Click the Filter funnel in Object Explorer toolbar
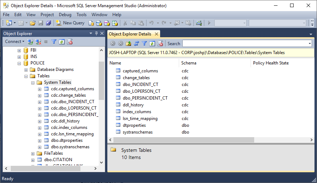The height and width of the screenshot is (183, 317). pos(54,42)
